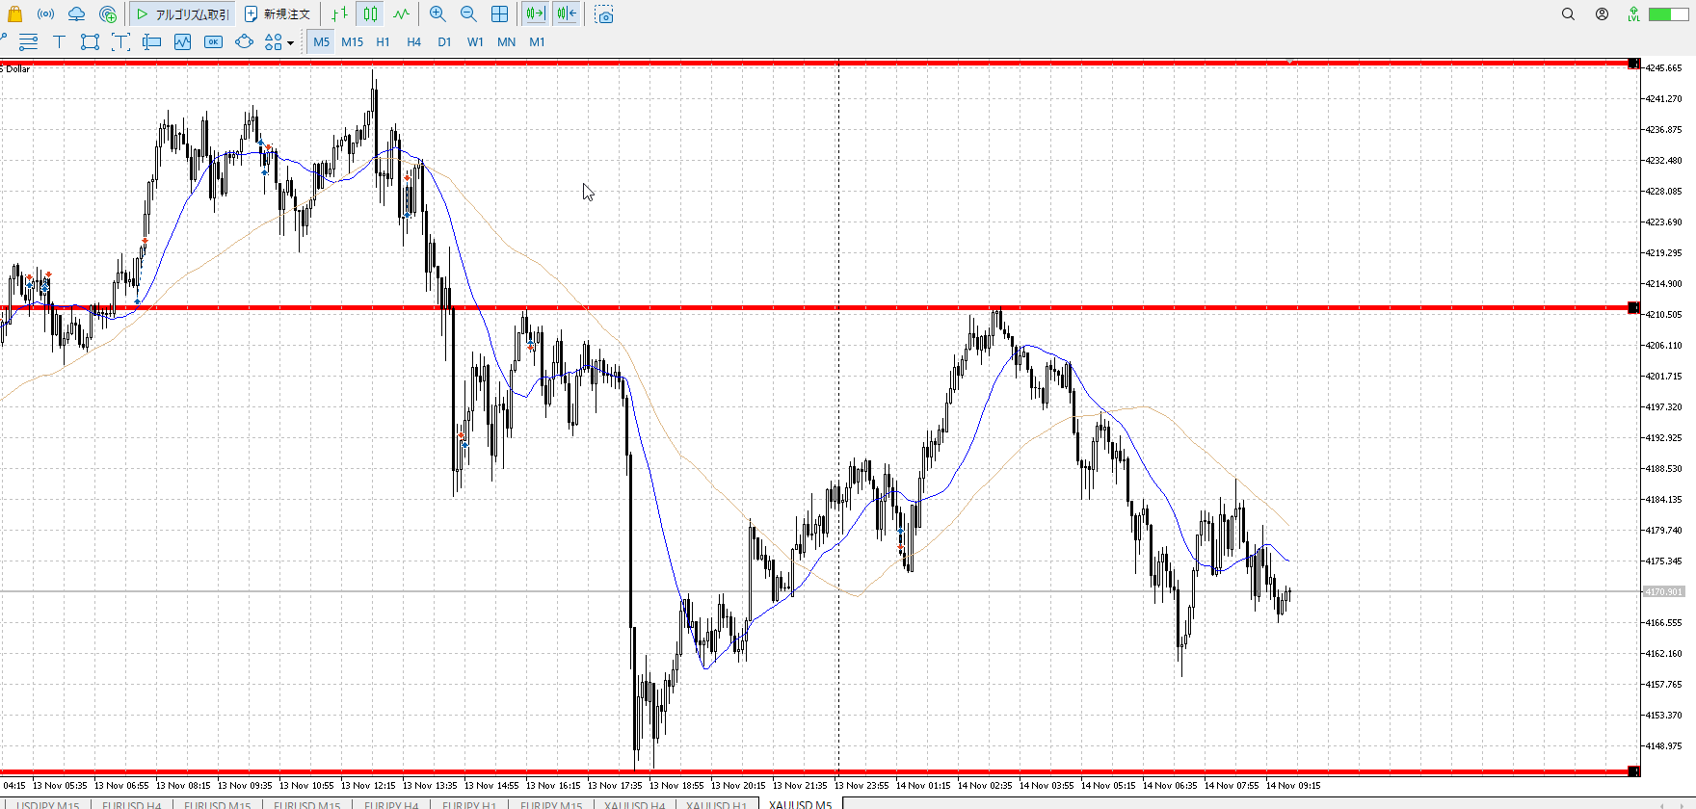Click the 新規注文 new order button
The image size is (1696, 809).
click(278, 14)
